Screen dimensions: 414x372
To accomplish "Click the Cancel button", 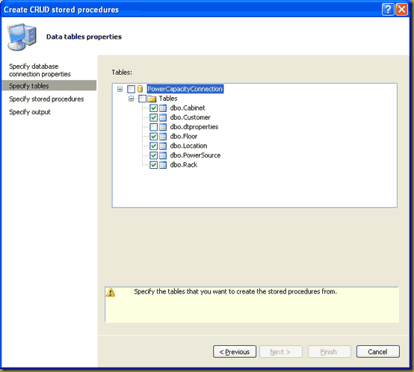I will [x=378, y=352].
